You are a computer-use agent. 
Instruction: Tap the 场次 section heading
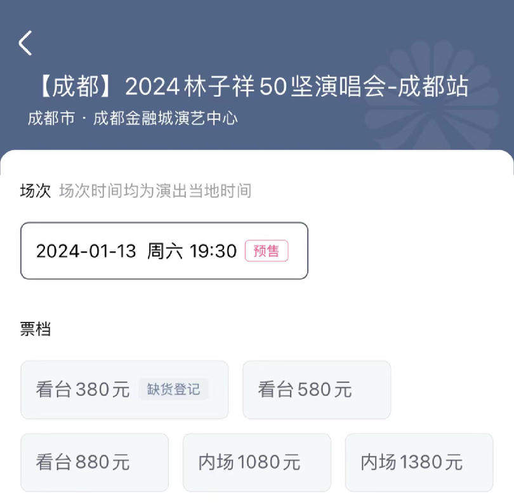point(36,191)
